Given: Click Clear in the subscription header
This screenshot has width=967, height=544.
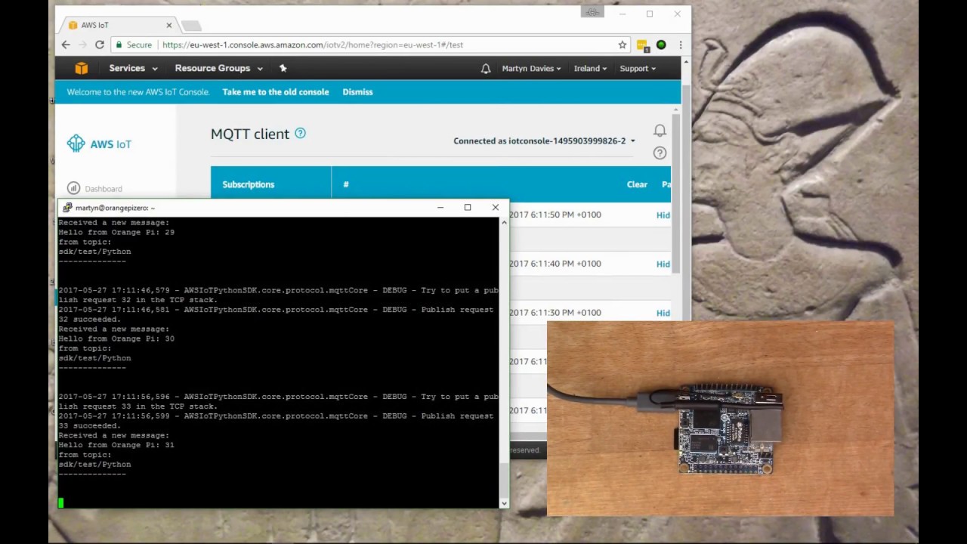Looking at the screenshot, I should [x=637, y=184].
